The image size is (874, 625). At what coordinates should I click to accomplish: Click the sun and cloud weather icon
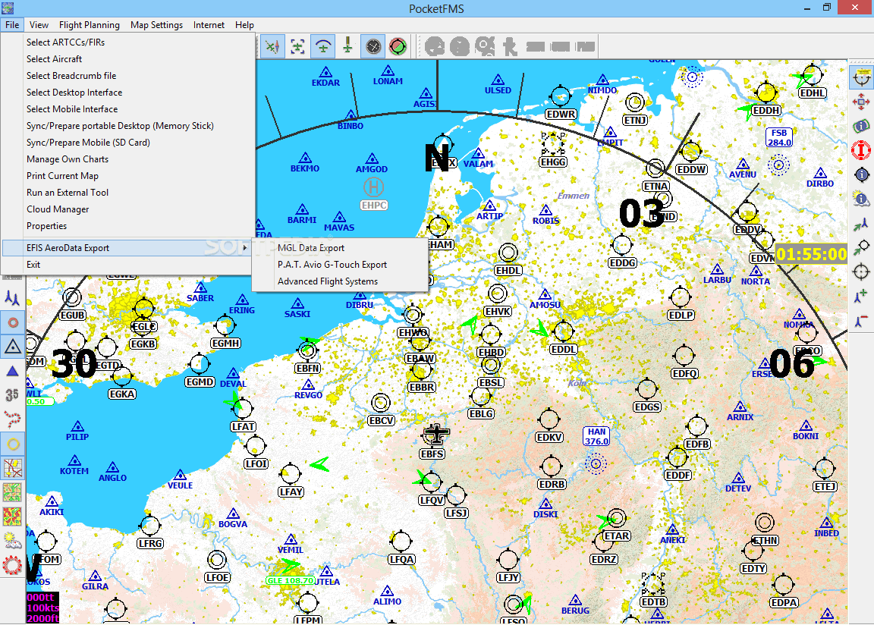click(12, 540)
